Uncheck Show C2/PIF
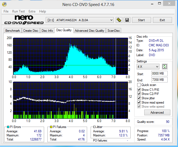178x147 pixels. point(139,94)
